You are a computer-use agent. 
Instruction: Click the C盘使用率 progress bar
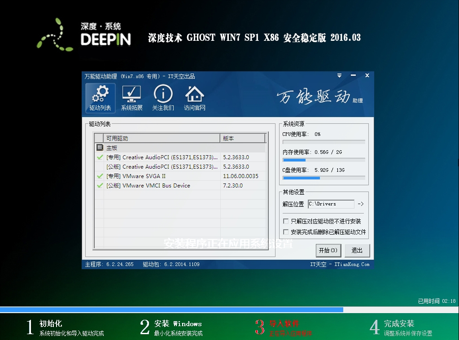pos(324,178)
